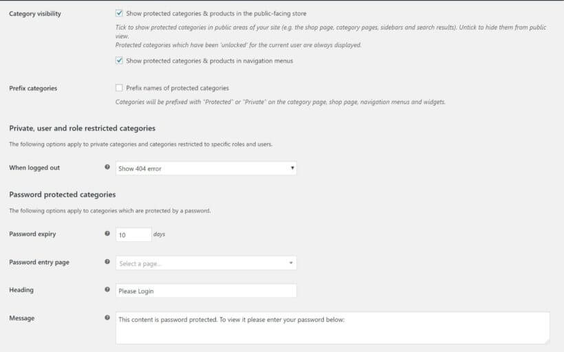Screen dimensions: 564x352
Task: Click help icon beside Heading field
Action: pos(107,289)
